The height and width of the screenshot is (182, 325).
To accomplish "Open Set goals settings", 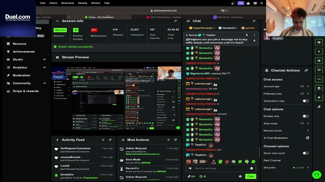I will point(286,168).
